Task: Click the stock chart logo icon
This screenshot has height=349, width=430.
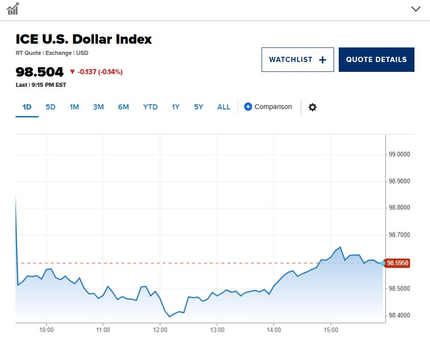Action: click(13, 9)
